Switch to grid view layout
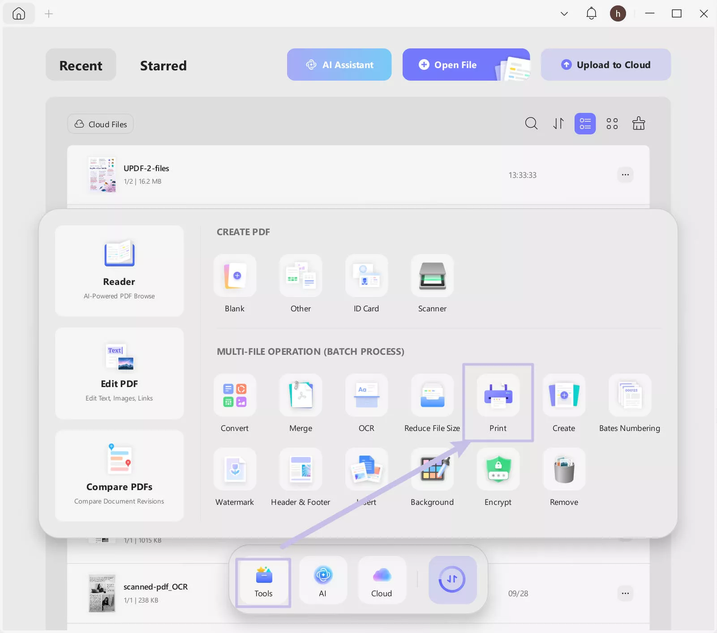 tap(612, 123)
